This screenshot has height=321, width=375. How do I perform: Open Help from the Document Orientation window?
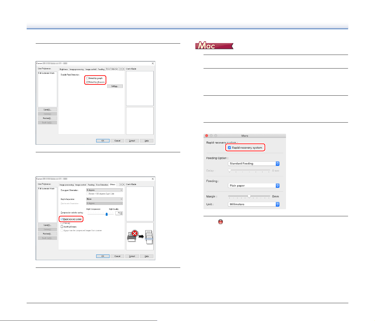[147, 256]
